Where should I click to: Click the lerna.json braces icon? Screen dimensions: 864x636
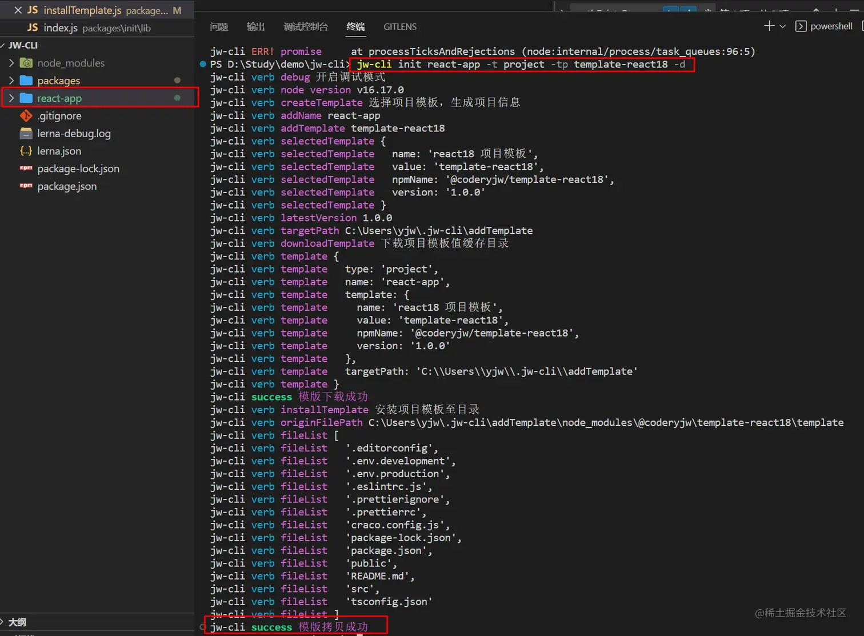26,151
